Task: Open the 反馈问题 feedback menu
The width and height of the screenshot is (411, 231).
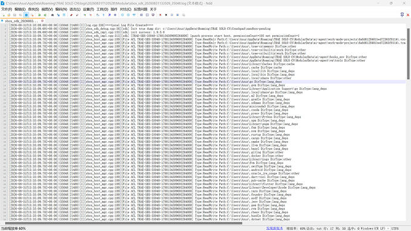Action: pyautogui.click(x=141, y=9)
